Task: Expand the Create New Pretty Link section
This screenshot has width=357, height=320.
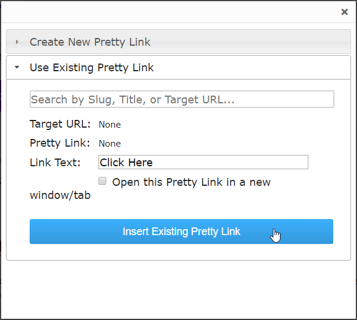Action: click(x=179, y=42)
